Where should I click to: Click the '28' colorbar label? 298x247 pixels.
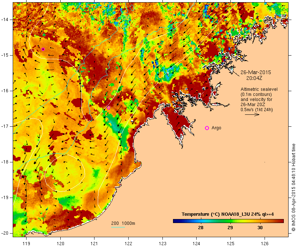click(x=201, y=228)
